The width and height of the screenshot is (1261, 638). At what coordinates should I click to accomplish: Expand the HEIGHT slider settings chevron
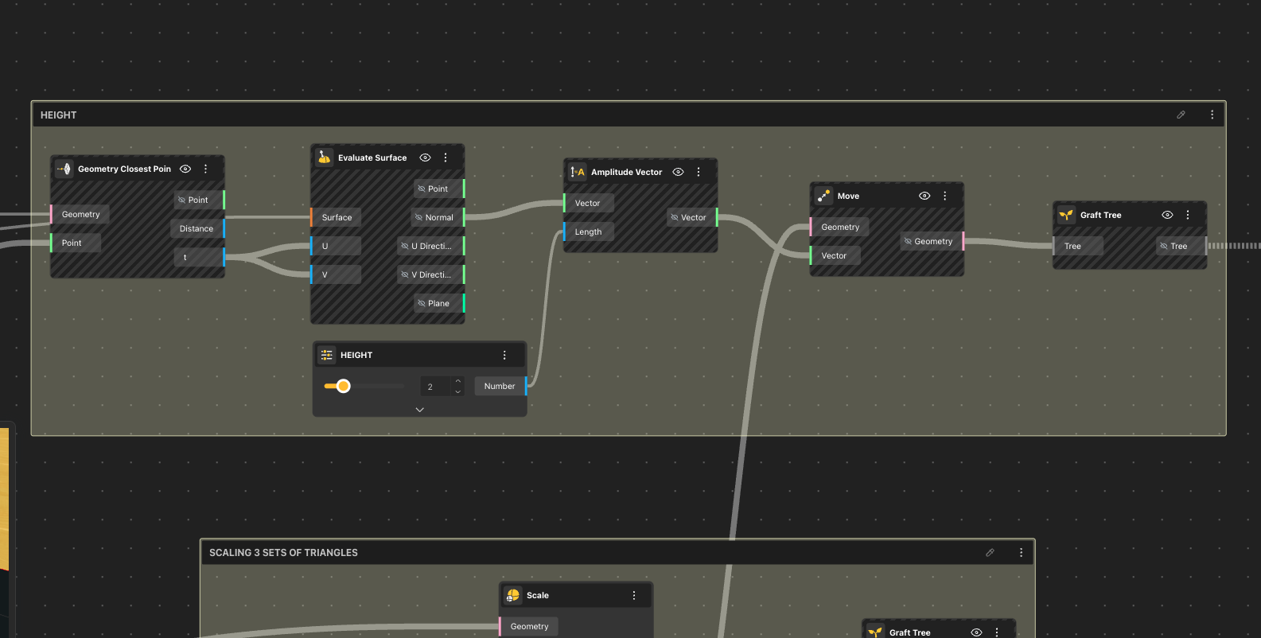(x=419, y=410)
